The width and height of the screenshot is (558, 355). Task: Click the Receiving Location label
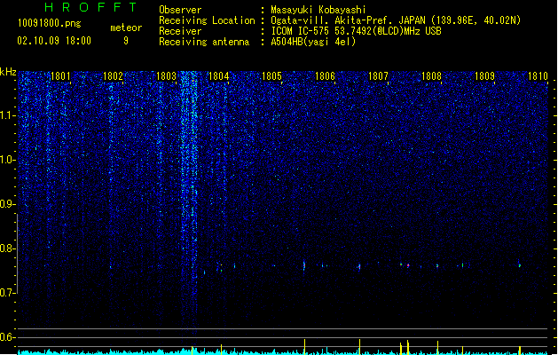[207, 20]
